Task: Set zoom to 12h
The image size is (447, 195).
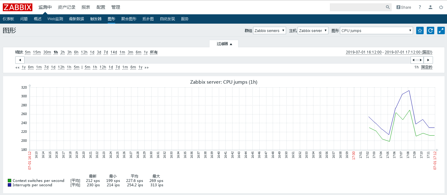Action: [84, 52]
